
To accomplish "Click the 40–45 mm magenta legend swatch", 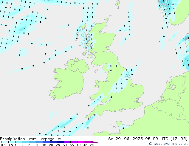I will [81, 142].
